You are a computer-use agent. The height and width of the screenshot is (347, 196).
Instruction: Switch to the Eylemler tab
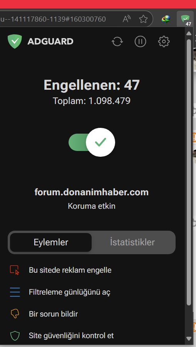coord(51,242)
